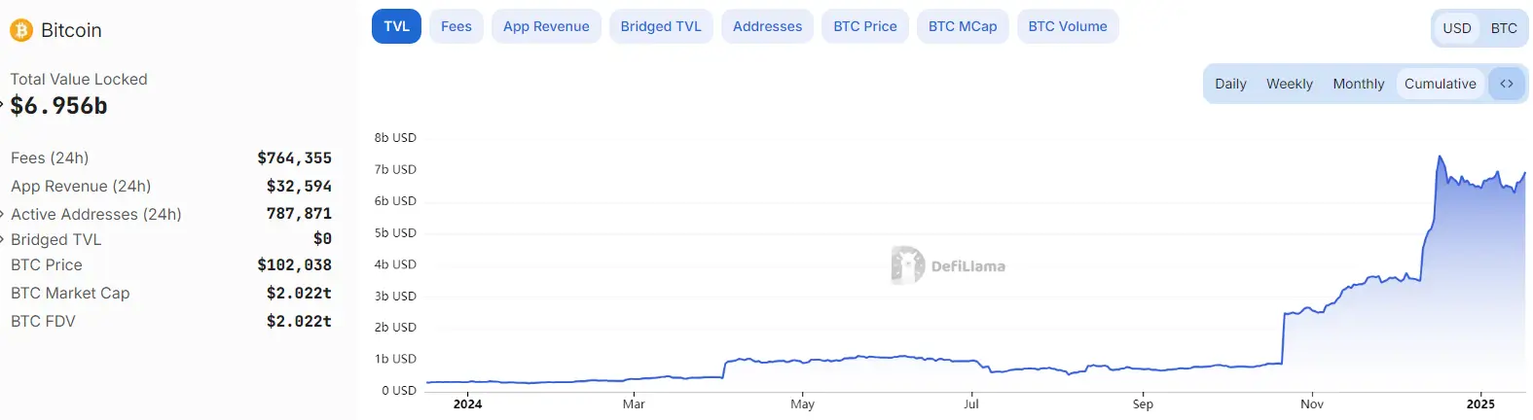The width and height of the screenshot is (1533, 420).
Task: Expand the Active Addresses (24h) row
Action: point(4,214)
